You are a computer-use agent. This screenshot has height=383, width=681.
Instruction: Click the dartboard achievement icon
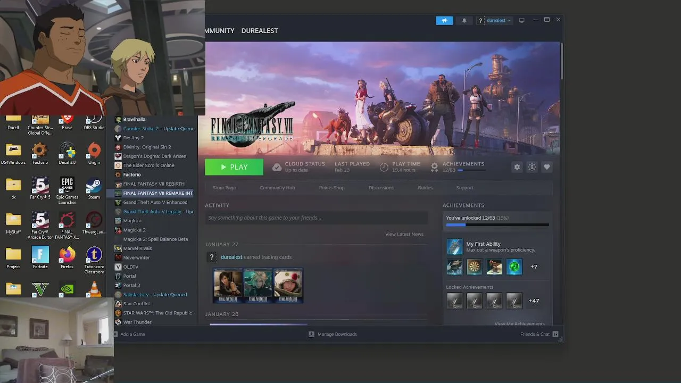(x=475, y=267)
